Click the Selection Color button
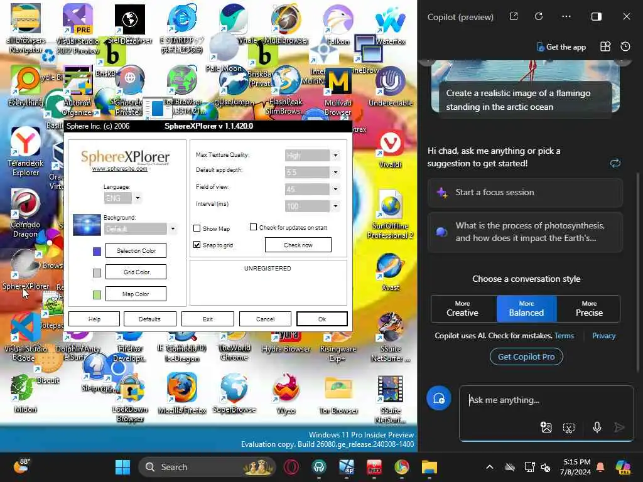643x482 pixels. tap(136, 250)
